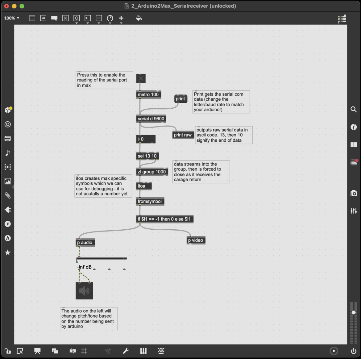
Task: Open the 100% zoom level dropdown
Action: (11, 18)
